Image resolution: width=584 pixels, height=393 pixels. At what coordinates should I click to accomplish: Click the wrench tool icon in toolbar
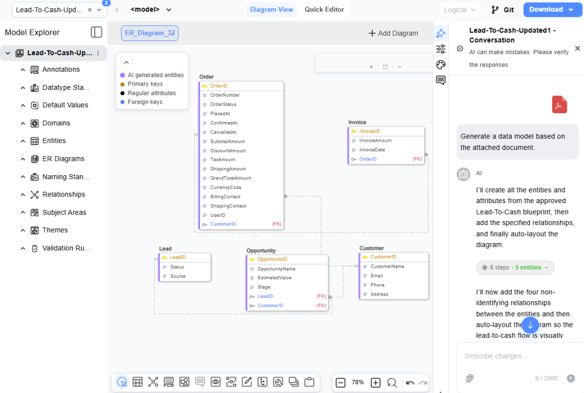[x=278, y=382]
